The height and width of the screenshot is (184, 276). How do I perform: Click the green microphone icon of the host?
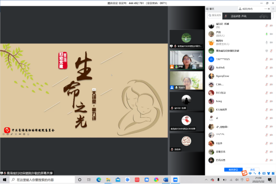267,34
